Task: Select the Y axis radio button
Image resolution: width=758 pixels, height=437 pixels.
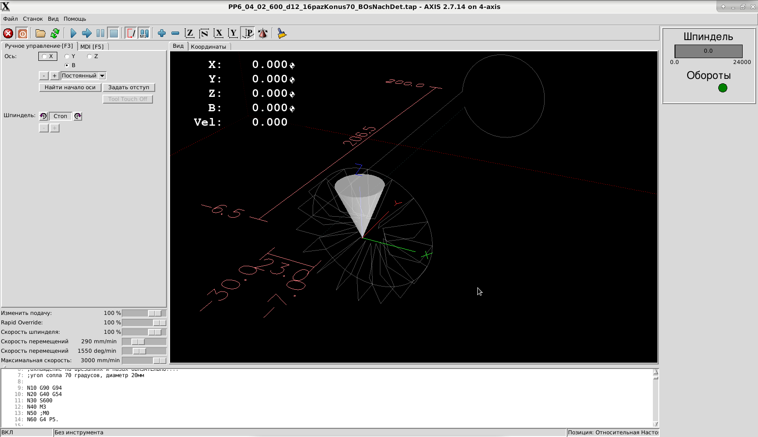Action: [x=67, y=56]
